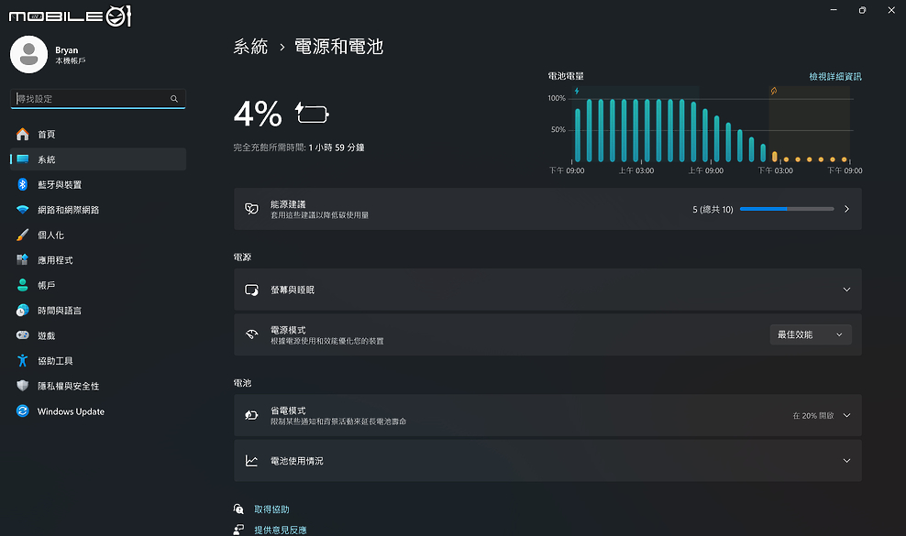Open the 最佳效能 power mode dropdown
906x536 pixels.
pyautogui.click(x=811, y=334)
